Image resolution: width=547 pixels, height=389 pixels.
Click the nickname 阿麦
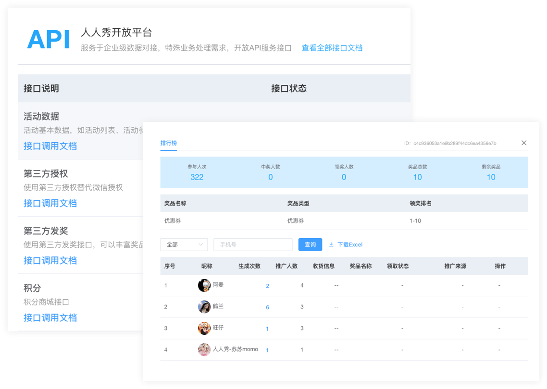(218, 285)
